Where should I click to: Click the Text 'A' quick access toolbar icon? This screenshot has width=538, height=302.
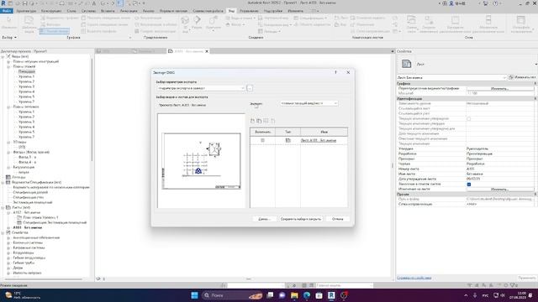[x=93, y=3]
